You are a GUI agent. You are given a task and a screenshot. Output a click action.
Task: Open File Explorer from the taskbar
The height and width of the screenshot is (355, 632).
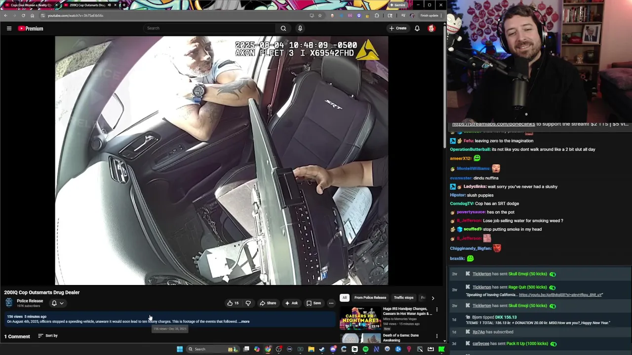click(311, 349)
